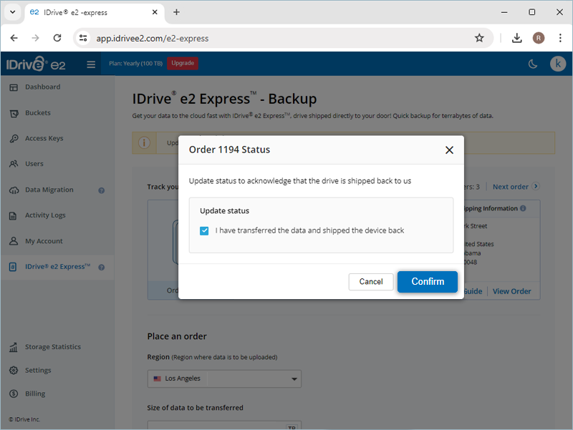Screen dimensions: 573x430
Task: Click the address bar URL
Action: (x=152, y=39)
